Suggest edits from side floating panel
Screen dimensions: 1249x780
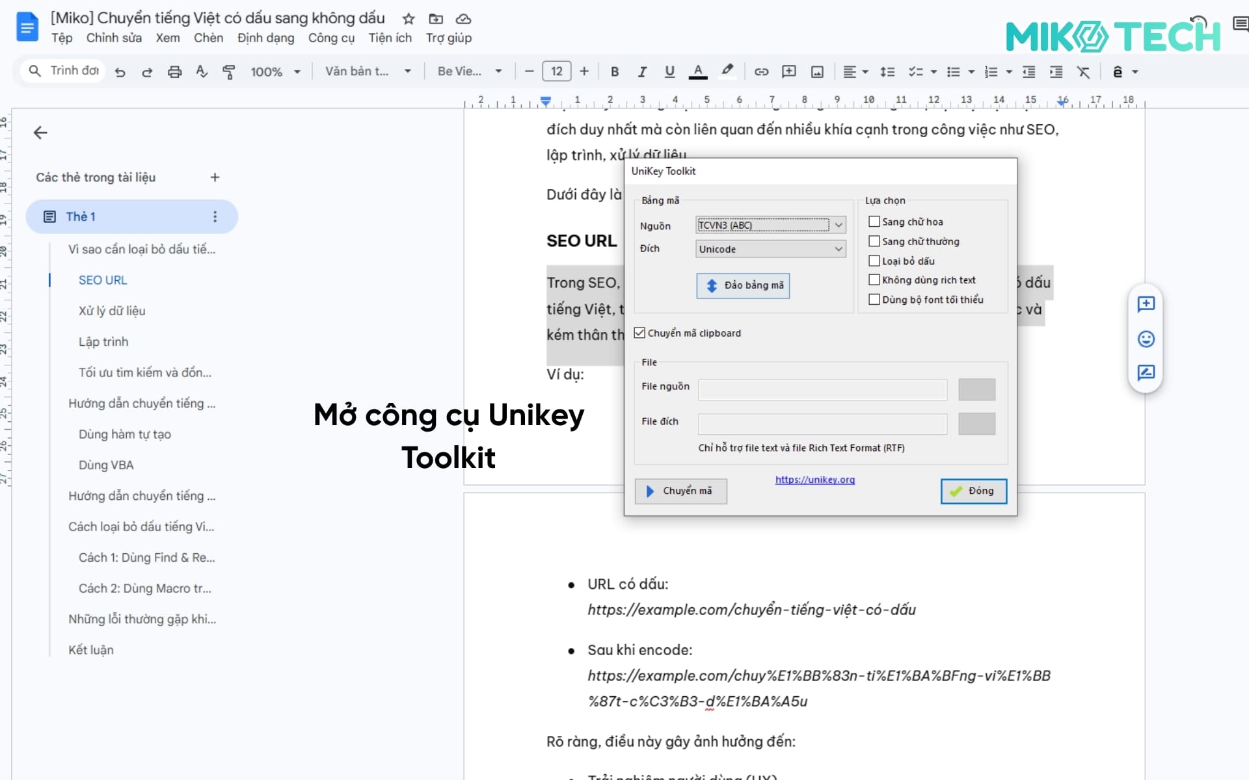[1146, 372]
